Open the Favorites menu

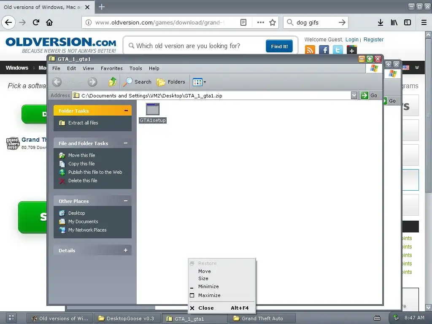[x=111, y=68]
